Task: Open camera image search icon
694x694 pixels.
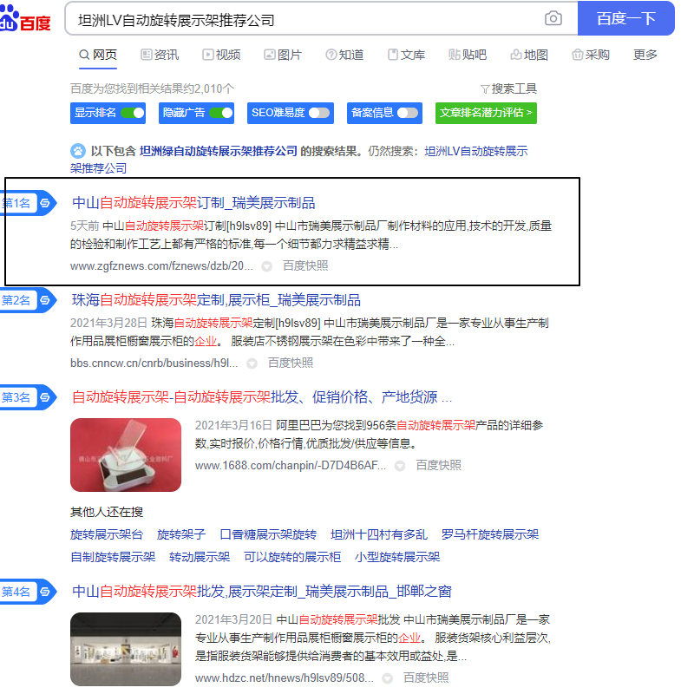Action: tap(553, 18)
